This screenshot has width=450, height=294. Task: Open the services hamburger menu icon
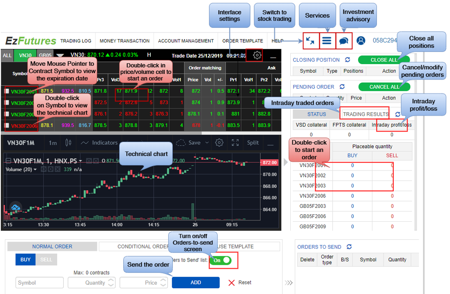tap(326, 41)
